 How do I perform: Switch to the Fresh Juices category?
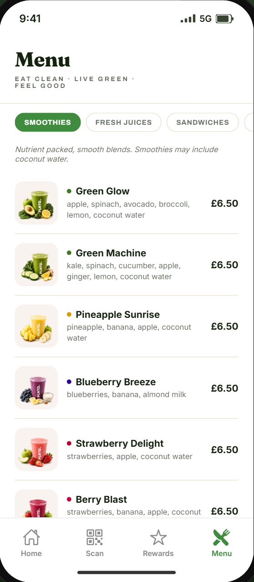123,123
